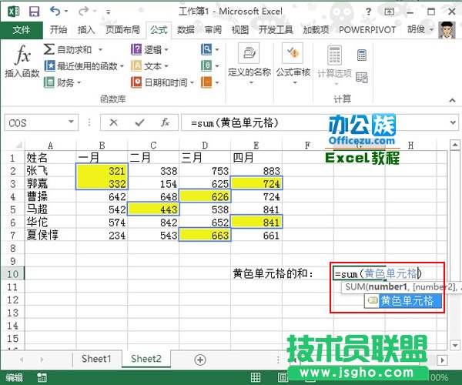Switch to the 开始 Home tab

click(59, 30)
